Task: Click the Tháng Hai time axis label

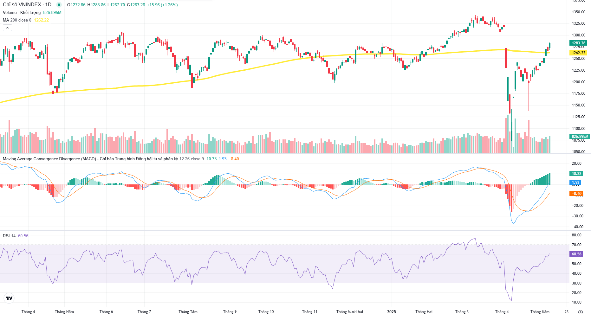Action: pyautogui.click(x=424, y=312)
